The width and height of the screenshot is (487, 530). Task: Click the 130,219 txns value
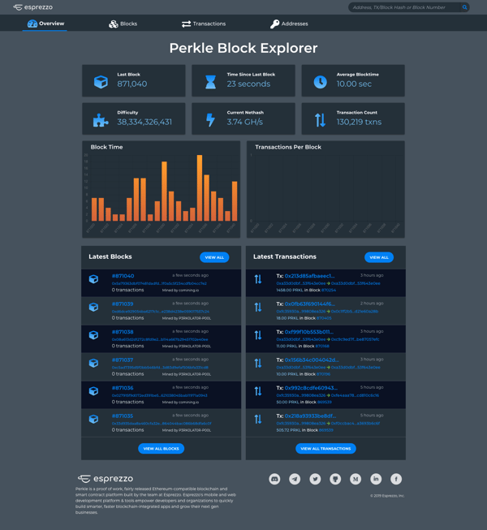[x=359, y=122]
